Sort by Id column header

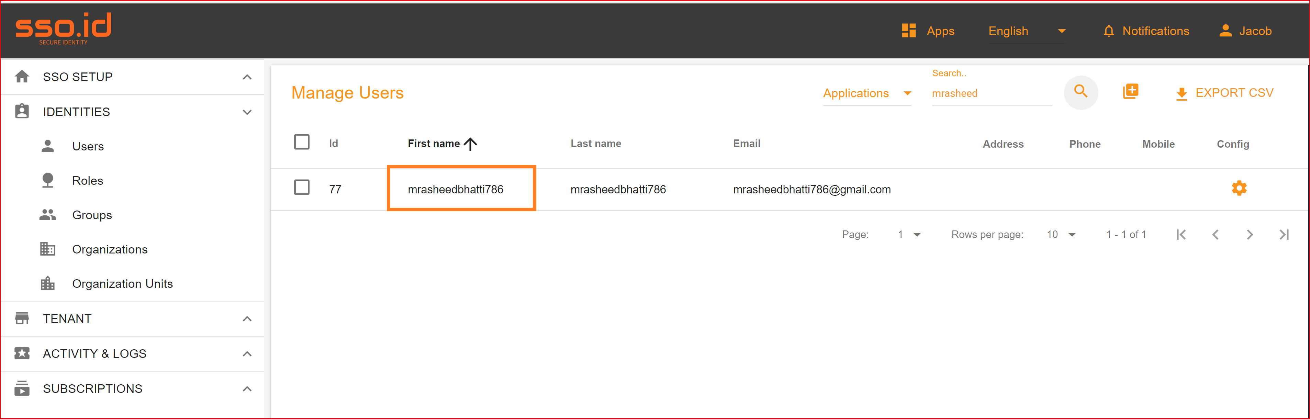click(333, 144)
